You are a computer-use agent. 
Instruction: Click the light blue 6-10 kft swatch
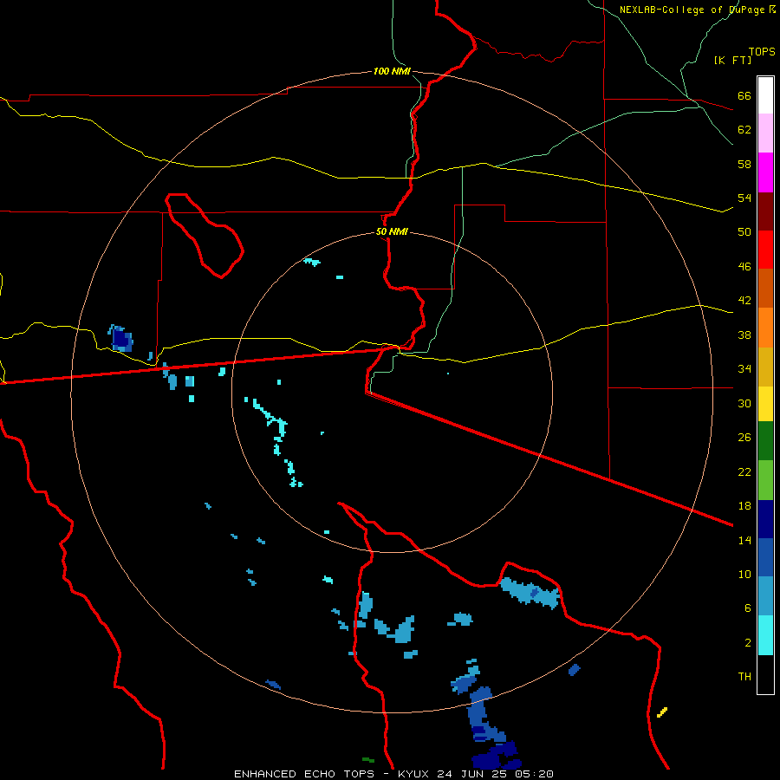765,596
